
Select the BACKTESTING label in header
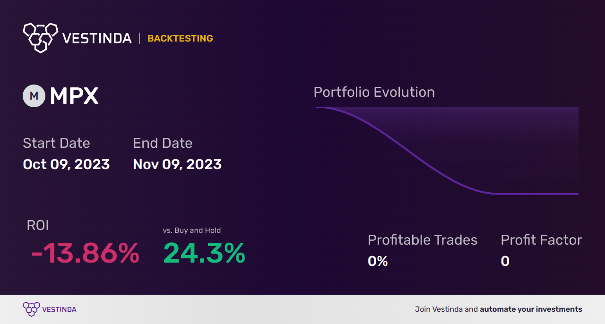coord(180,38)
